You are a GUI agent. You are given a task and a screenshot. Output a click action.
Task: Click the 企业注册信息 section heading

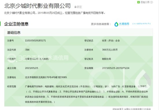coord(16,24)
